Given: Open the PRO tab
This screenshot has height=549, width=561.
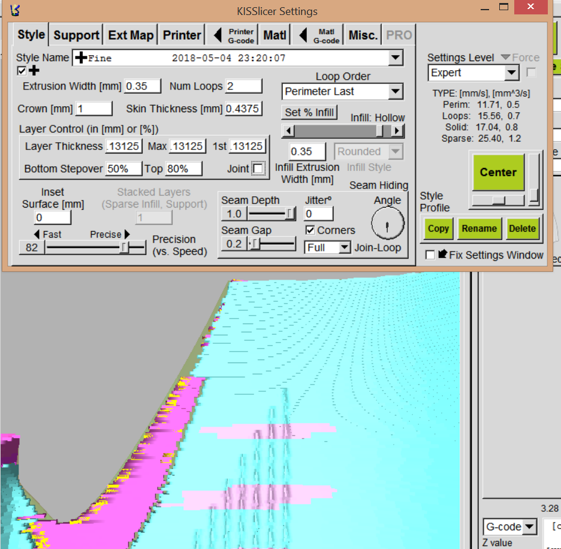Looking at the screenshot, I should pos(399,35).
